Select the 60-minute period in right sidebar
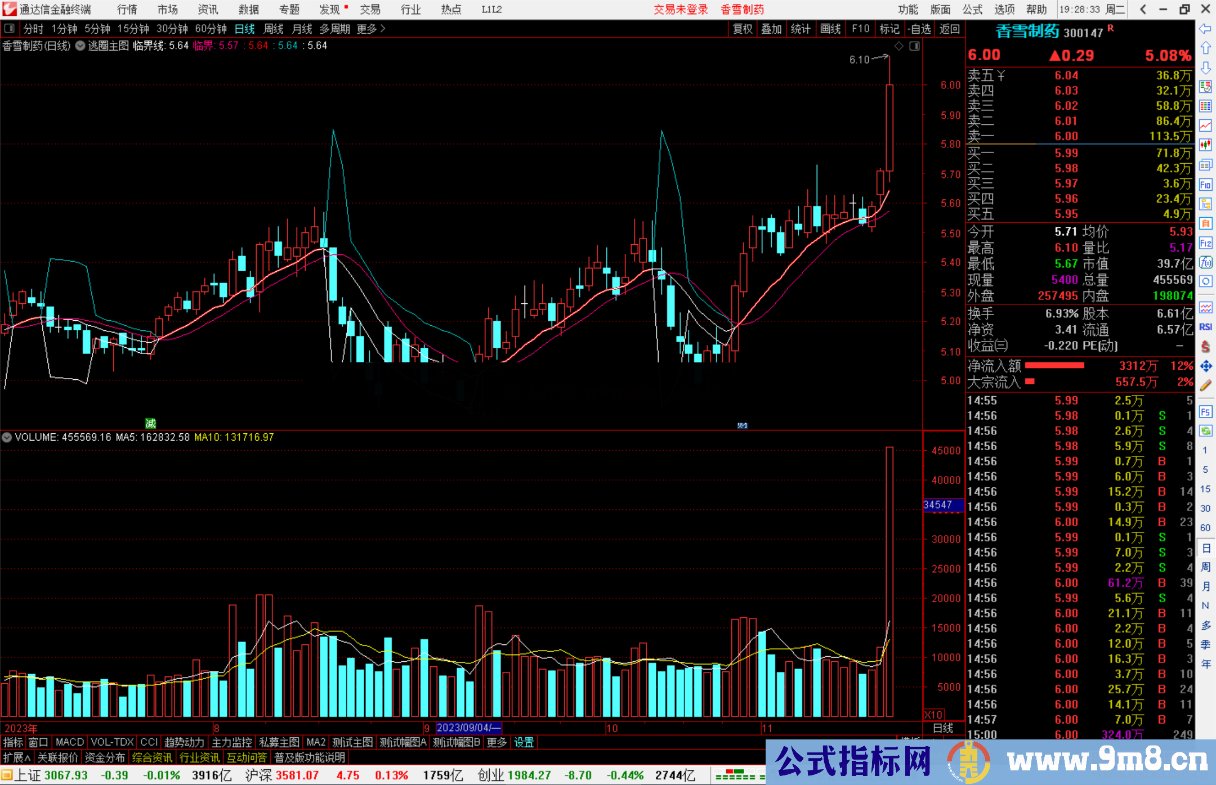 pyautogui.click(x=1205, y=528)
